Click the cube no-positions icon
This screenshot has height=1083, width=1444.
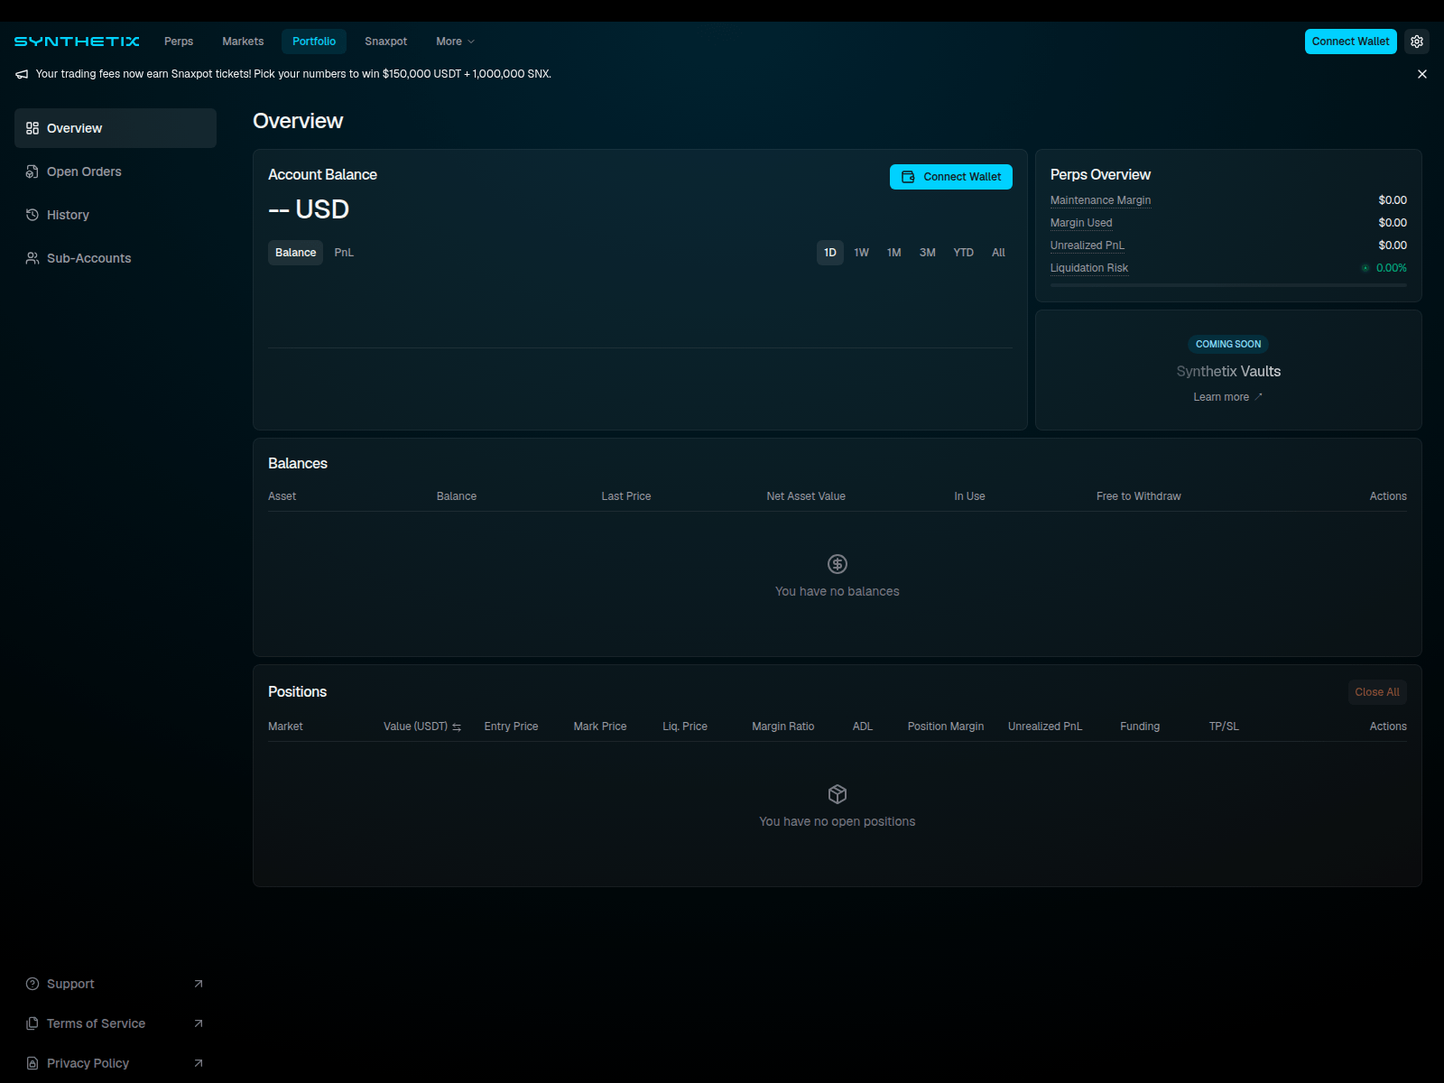838,794
